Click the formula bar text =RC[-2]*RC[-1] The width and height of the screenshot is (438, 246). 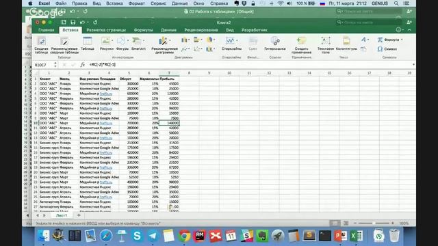click(x=103, y=64)
